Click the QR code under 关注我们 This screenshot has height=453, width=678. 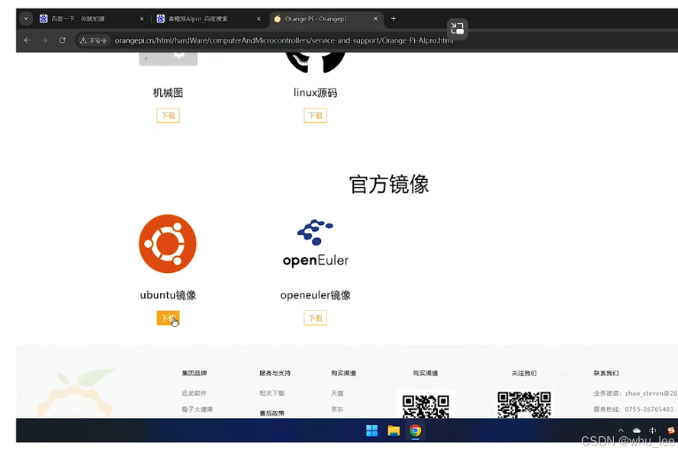click(524, 404)
